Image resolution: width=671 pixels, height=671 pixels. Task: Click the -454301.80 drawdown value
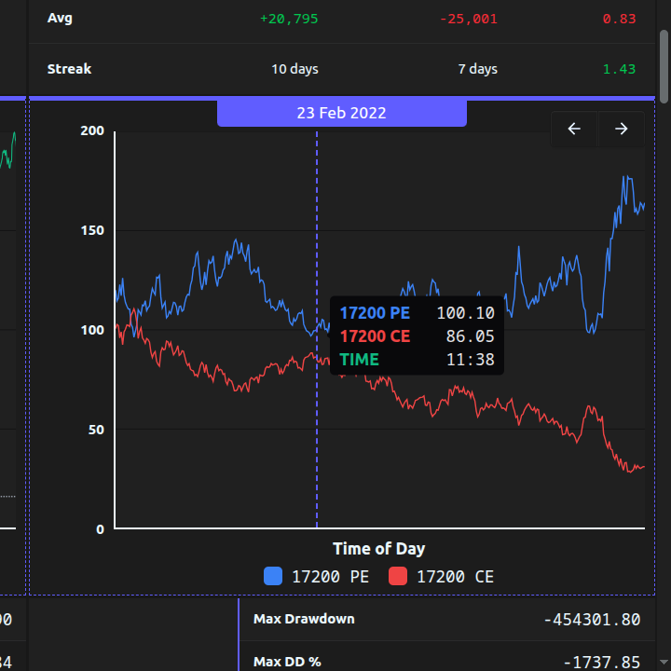(x=592, y=620)
